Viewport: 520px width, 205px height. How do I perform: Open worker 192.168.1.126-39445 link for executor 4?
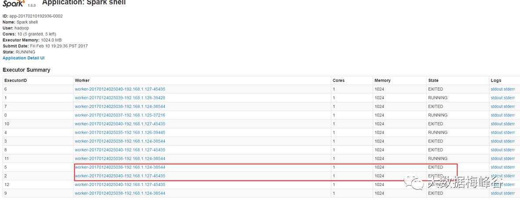point(120,133)
